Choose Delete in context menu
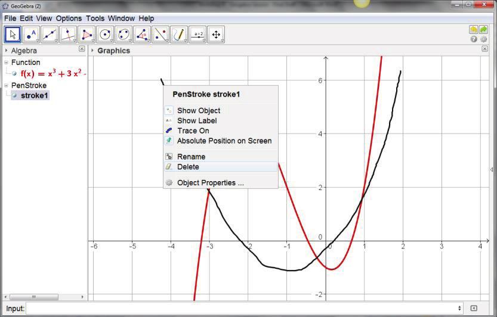 pos(221,167)
